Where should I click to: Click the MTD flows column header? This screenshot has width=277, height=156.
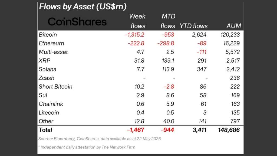point(168,21)
